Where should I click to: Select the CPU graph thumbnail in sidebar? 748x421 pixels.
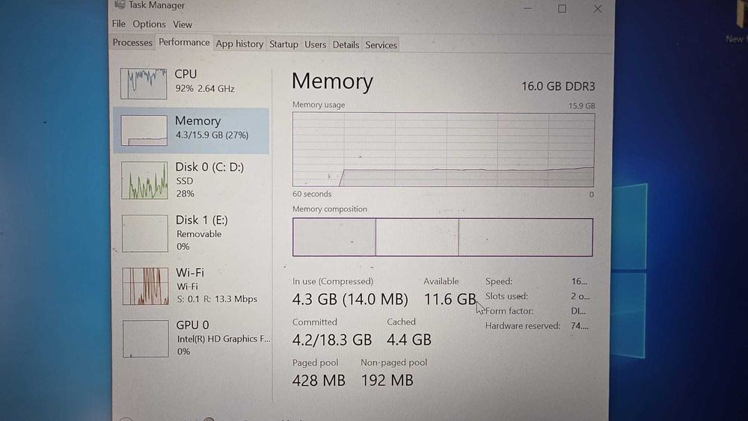[144, 82]
